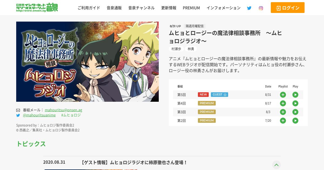Open 音泉チャンネル menu item
The image size is (324, 170).
141,8
